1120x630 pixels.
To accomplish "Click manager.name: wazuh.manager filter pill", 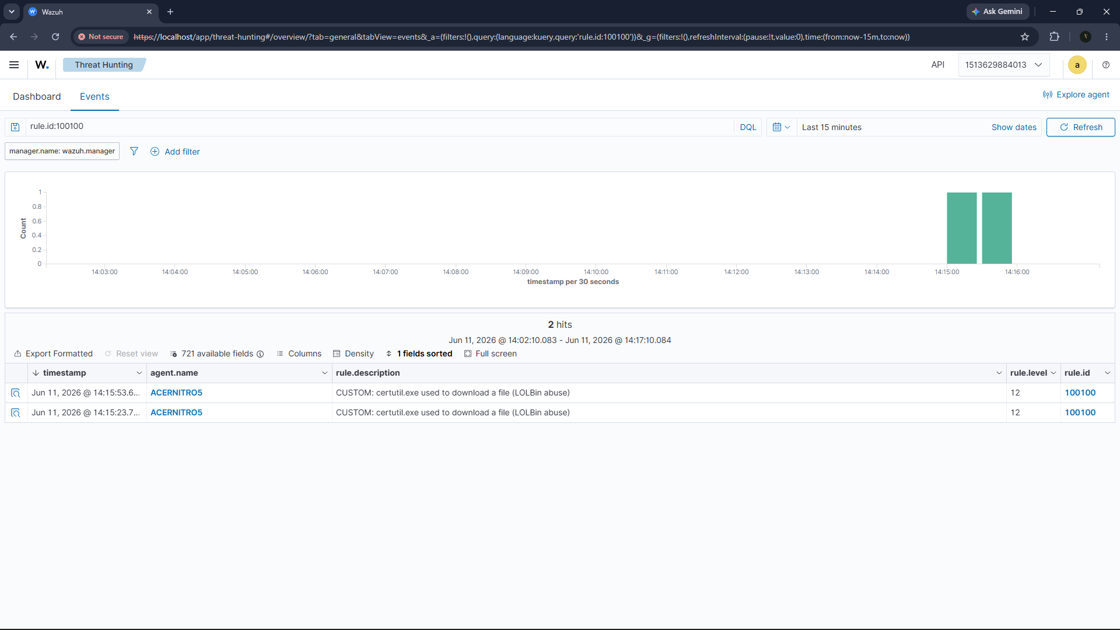I will (x=62, y=151).
